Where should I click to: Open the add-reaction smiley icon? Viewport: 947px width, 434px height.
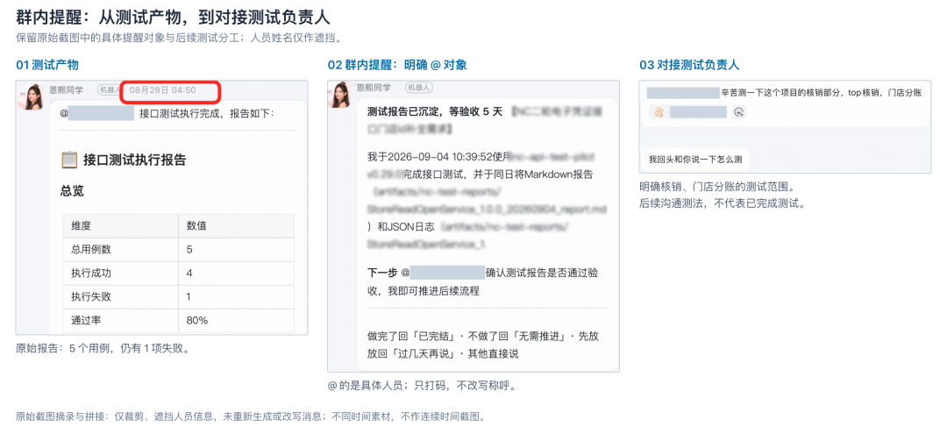[738, 112]
